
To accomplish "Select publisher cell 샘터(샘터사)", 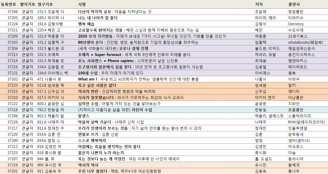I will click(299, 141).
